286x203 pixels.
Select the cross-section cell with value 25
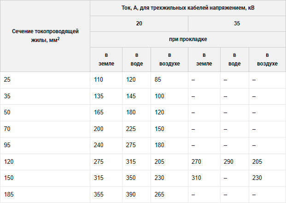45,80
